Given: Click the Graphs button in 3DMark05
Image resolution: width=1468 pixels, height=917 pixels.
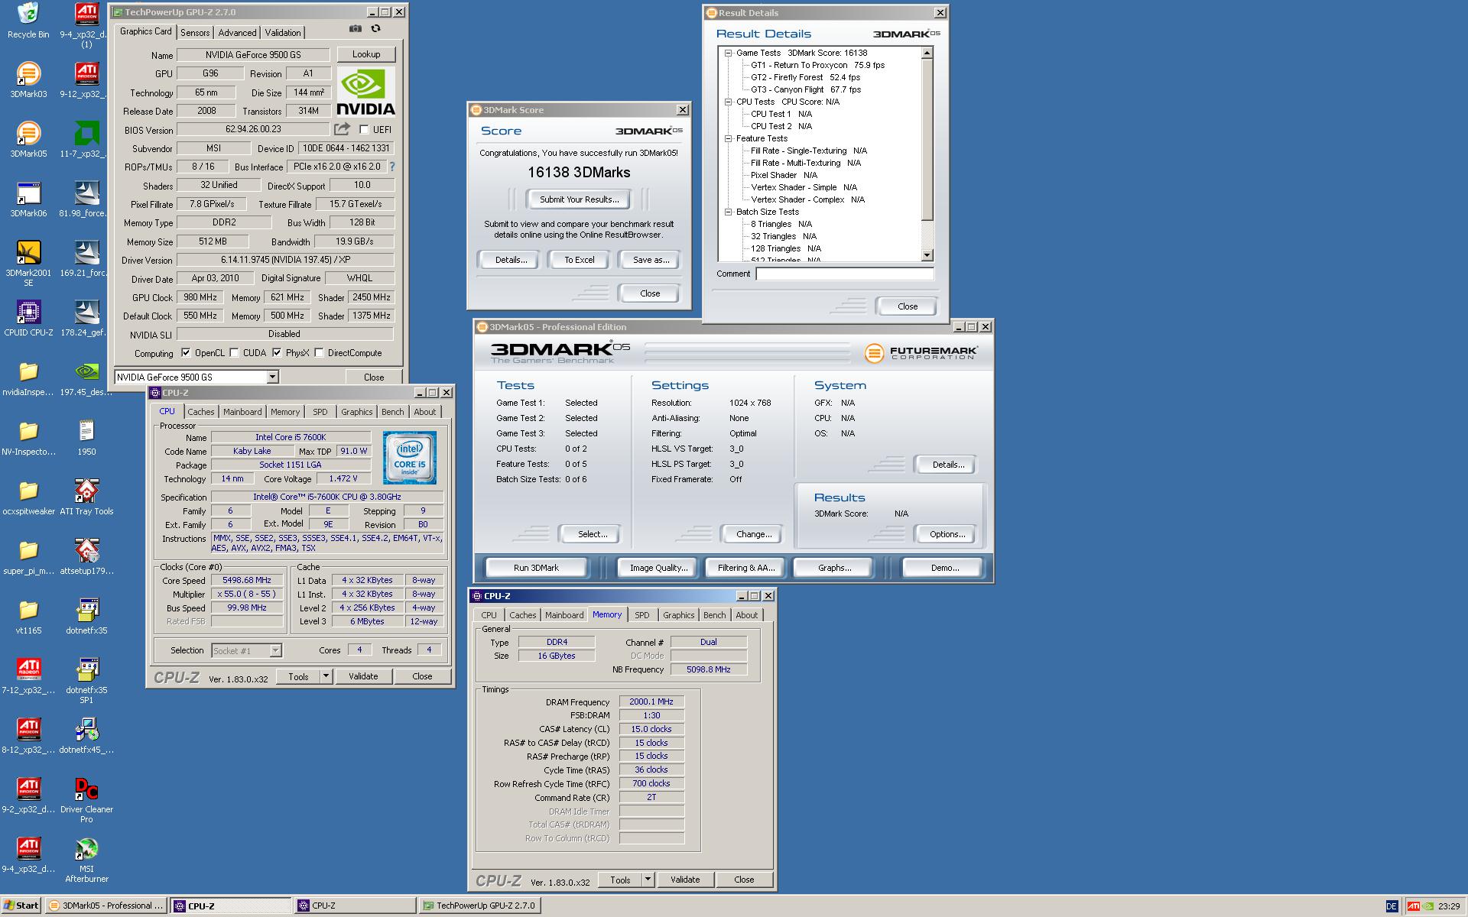Looking at the screenshot, I should pos(834,568).
